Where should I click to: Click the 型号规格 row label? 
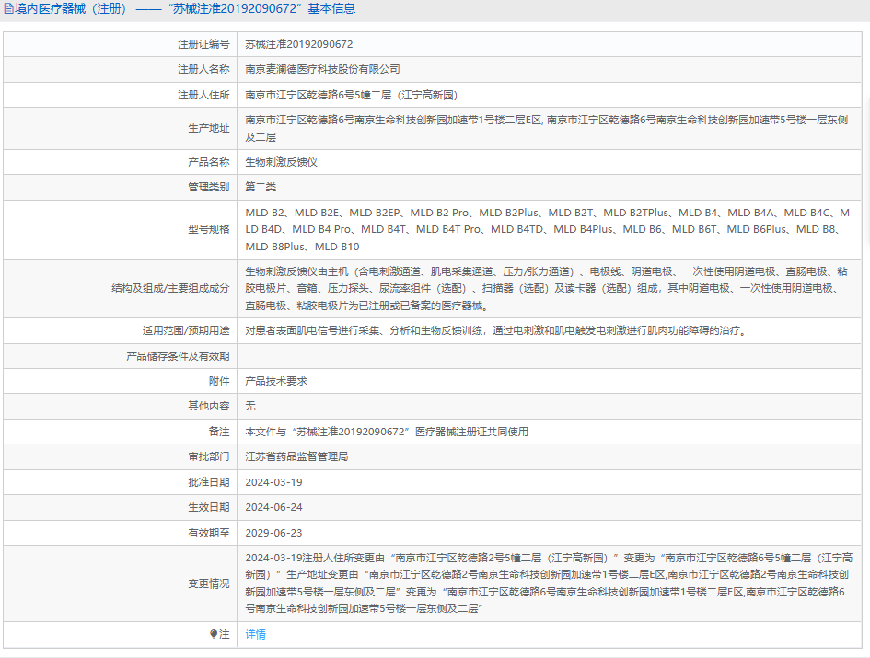pyautogui.click(x=208, y=229)
